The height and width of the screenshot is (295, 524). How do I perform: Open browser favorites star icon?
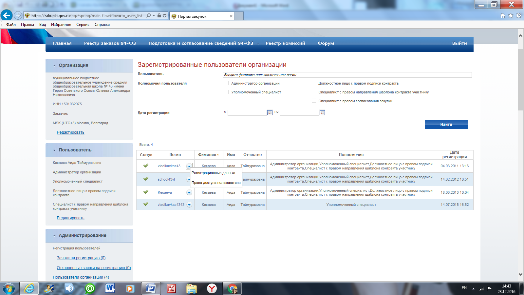coord(511,15)
